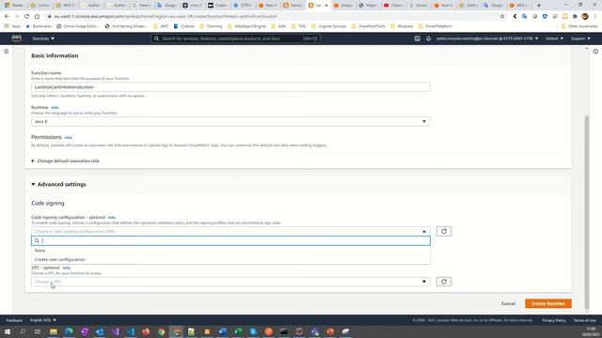Open the side navigation hamburger menu
Viewport: 602px width, 338px height.
(7, 52)
